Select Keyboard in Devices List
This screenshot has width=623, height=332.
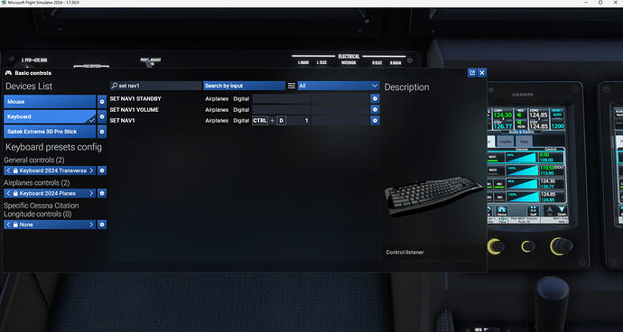click(x=50, y=116)
